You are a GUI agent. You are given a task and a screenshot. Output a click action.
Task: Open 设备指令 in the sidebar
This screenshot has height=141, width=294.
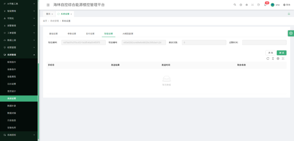(x=11, y=69)
